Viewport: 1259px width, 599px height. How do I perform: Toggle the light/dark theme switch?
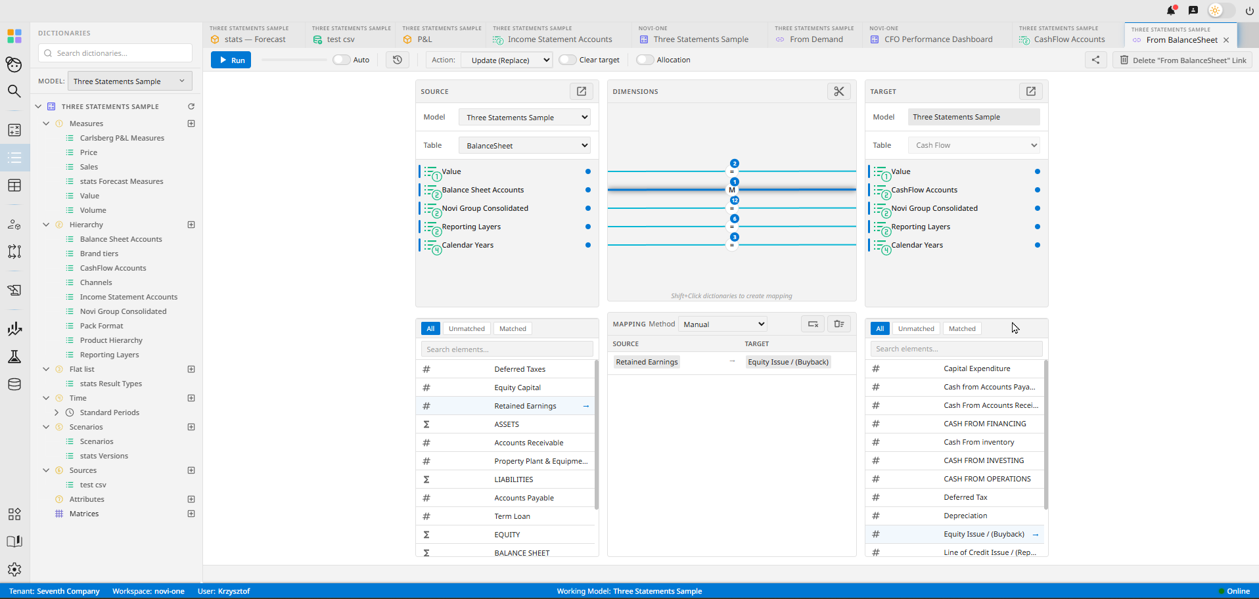point(1222,11)
